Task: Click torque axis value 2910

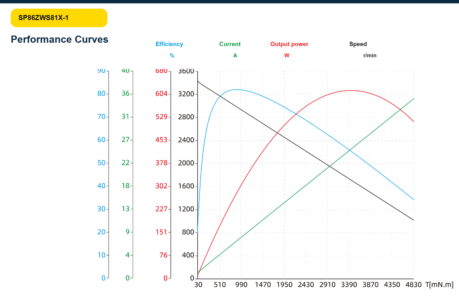Action: (328, 285)
